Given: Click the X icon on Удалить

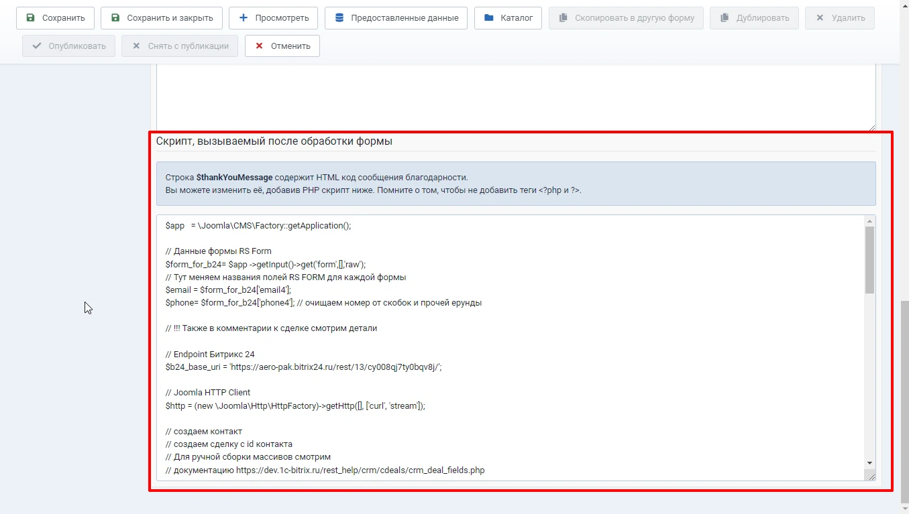Looking at the screenshot, I should 820,18.
